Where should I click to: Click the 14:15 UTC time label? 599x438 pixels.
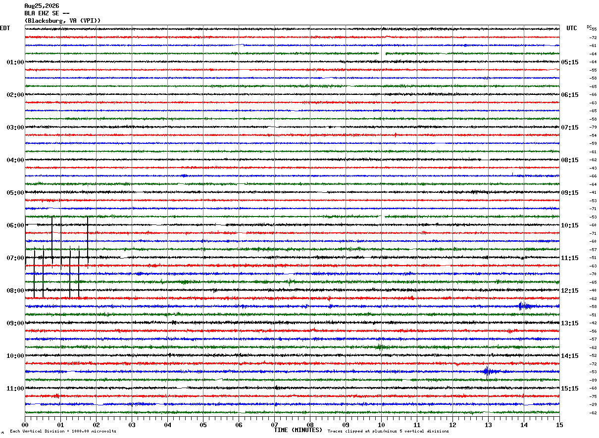570,356
